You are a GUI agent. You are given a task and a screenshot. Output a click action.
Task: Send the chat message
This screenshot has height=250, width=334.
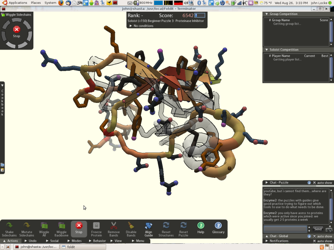click(318, 229)
